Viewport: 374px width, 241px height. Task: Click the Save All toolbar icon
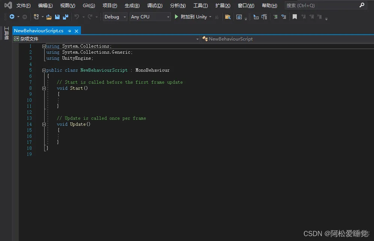(x=65, y=17)
